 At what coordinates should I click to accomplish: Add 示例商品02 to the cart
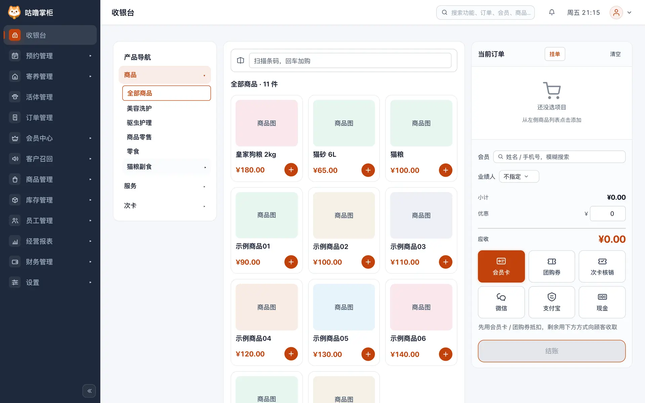click(368, 262)
